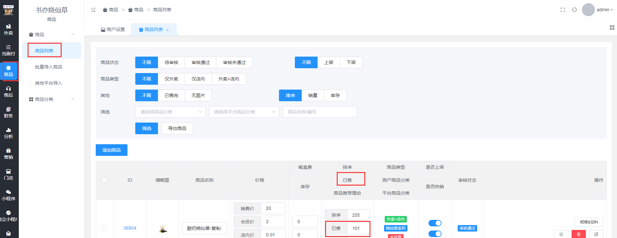The width and height of the screenshot is (617, 238).
Task: Select 上架 listing filter
Action: pos(329,62)
